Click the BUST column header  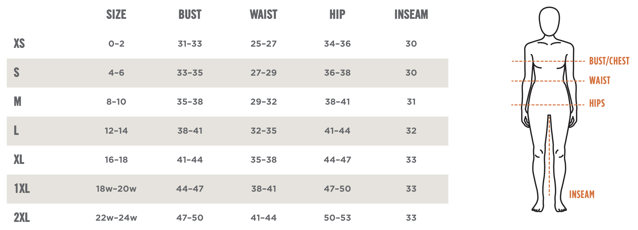(x=190, y=15)
